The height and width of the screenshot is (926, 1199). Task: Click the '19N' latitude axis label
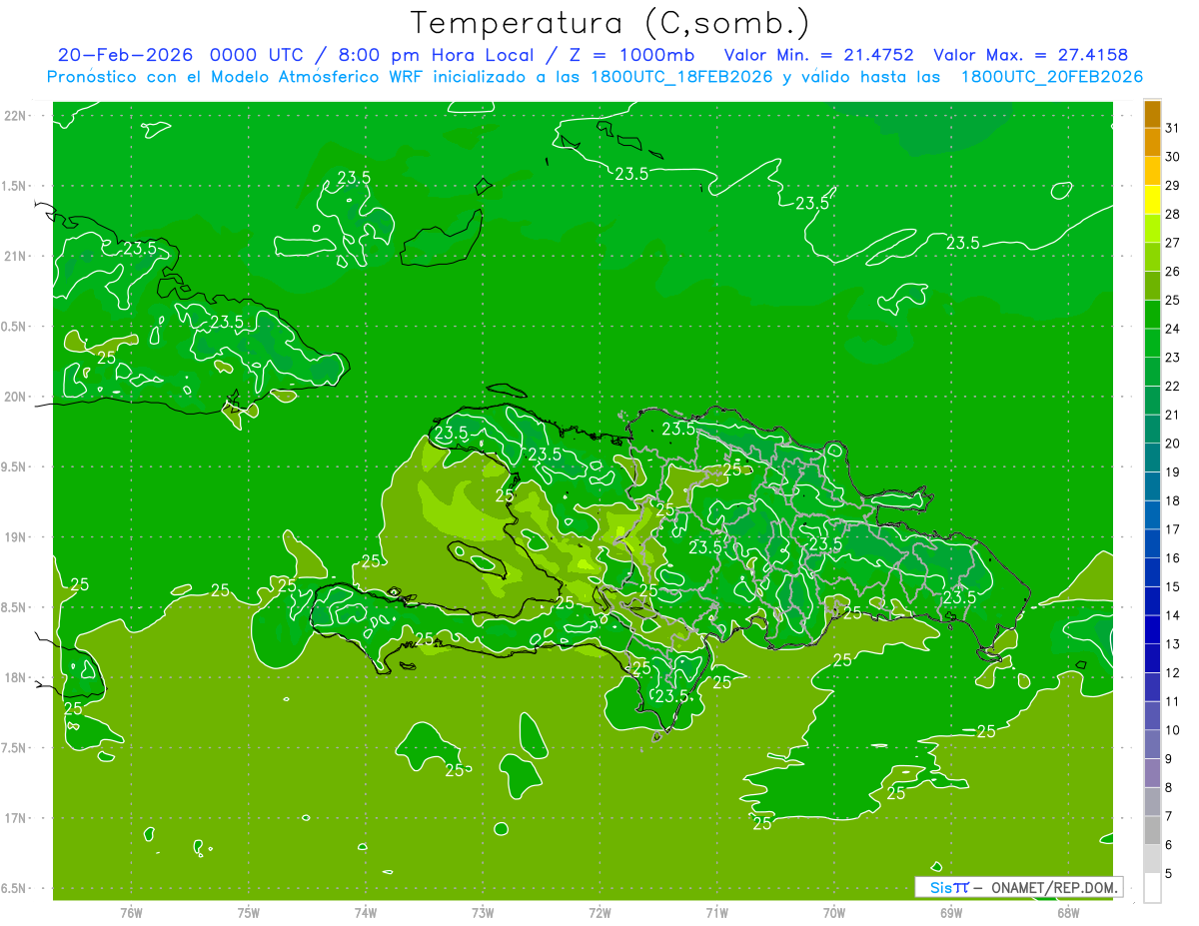coord(17,537)
